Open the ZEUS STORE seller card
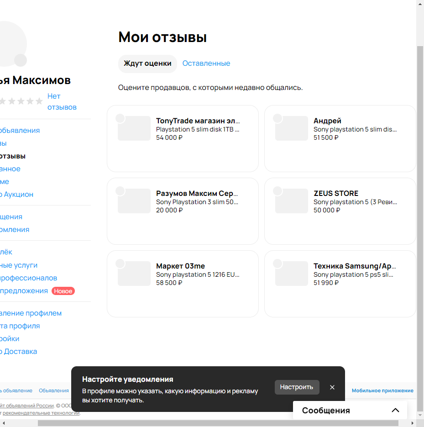The image size is (424, 427). click(340, 211)
